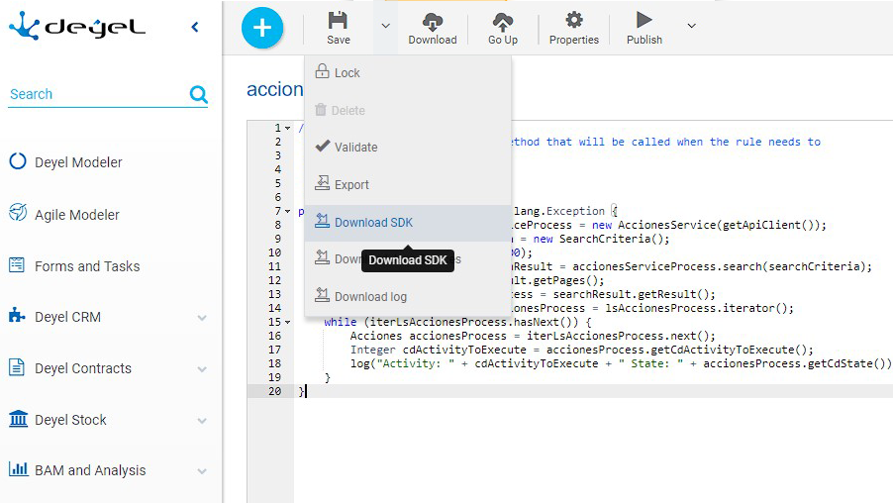Open the dropdown arrow next to Save
Image resolution: width=893 pixels, height=503 pixels.
(385, 26)
